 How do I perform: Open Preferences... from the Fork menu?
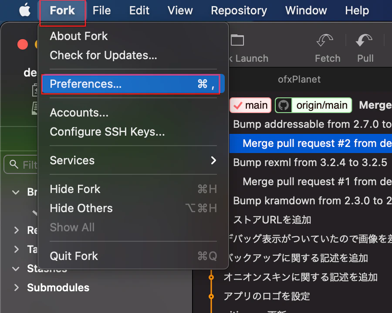[133, 84]
